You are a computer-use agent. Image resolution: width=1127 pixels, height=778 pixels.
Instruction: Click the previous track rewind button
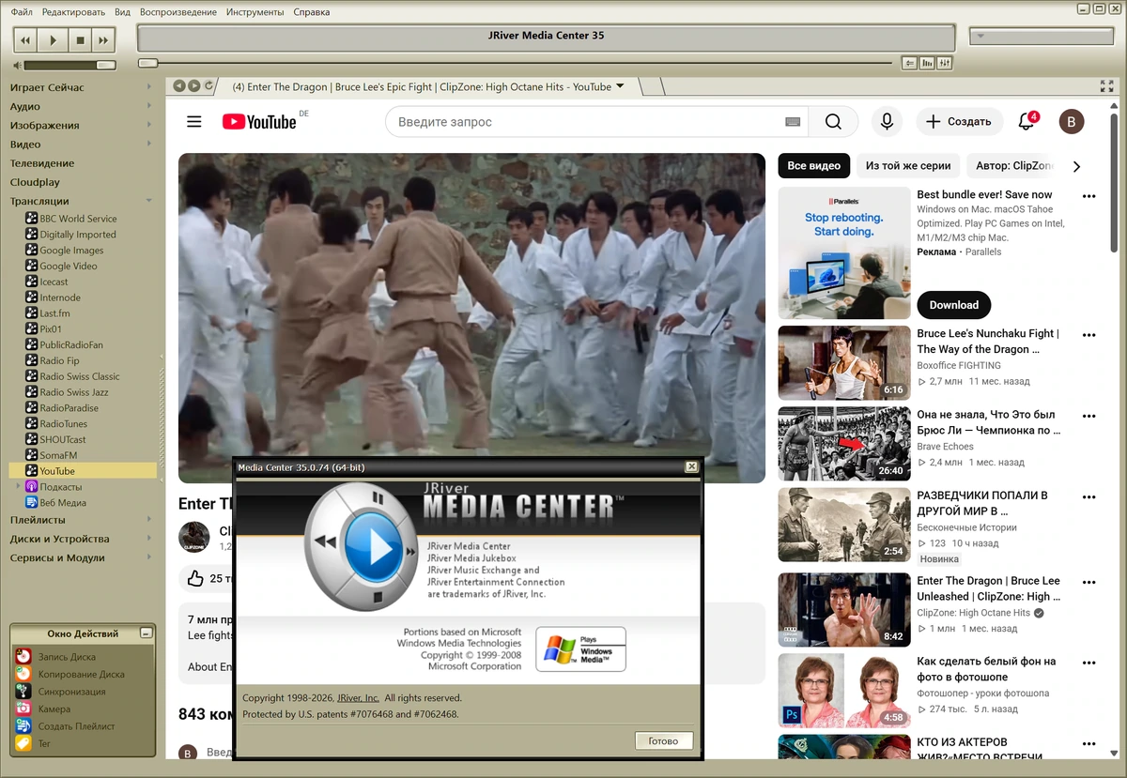26,40
